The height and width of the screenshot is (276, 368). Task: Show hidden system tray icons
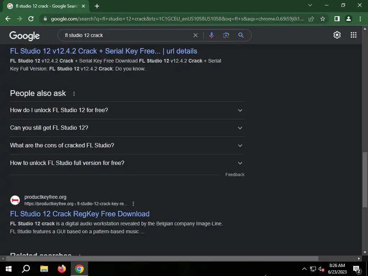(304, 269)
